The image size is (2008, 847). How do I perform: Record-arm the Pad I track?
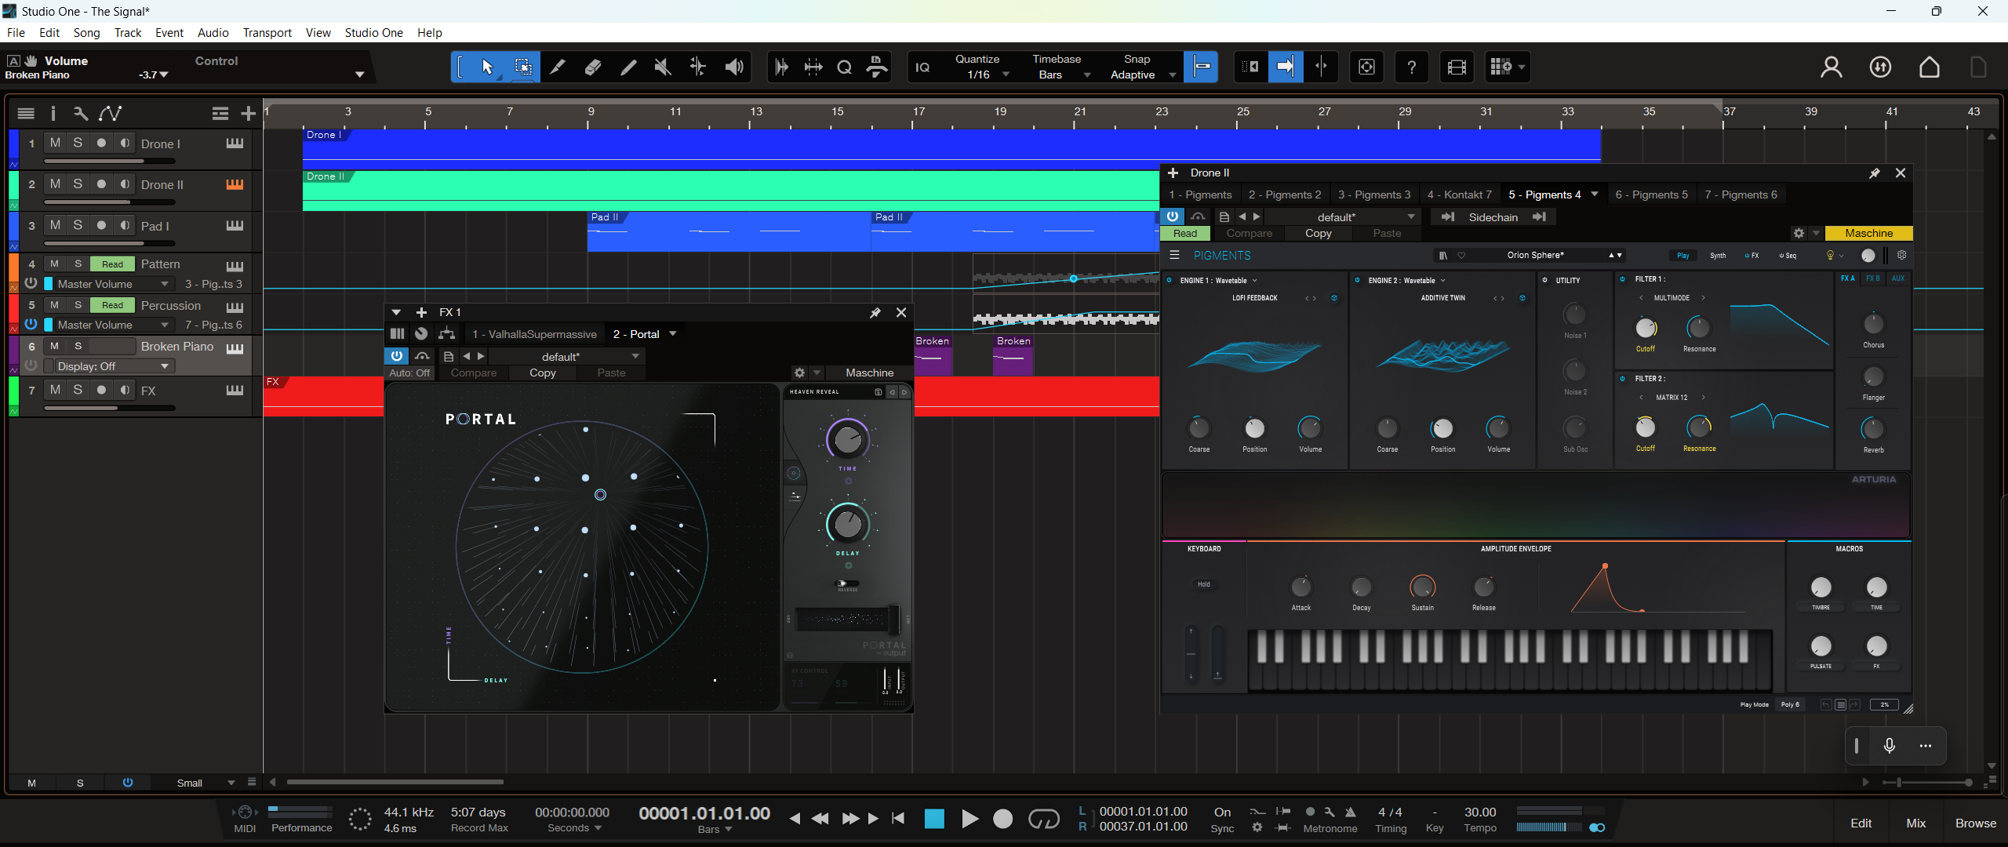pyautogui.click(x=101, y=225)
